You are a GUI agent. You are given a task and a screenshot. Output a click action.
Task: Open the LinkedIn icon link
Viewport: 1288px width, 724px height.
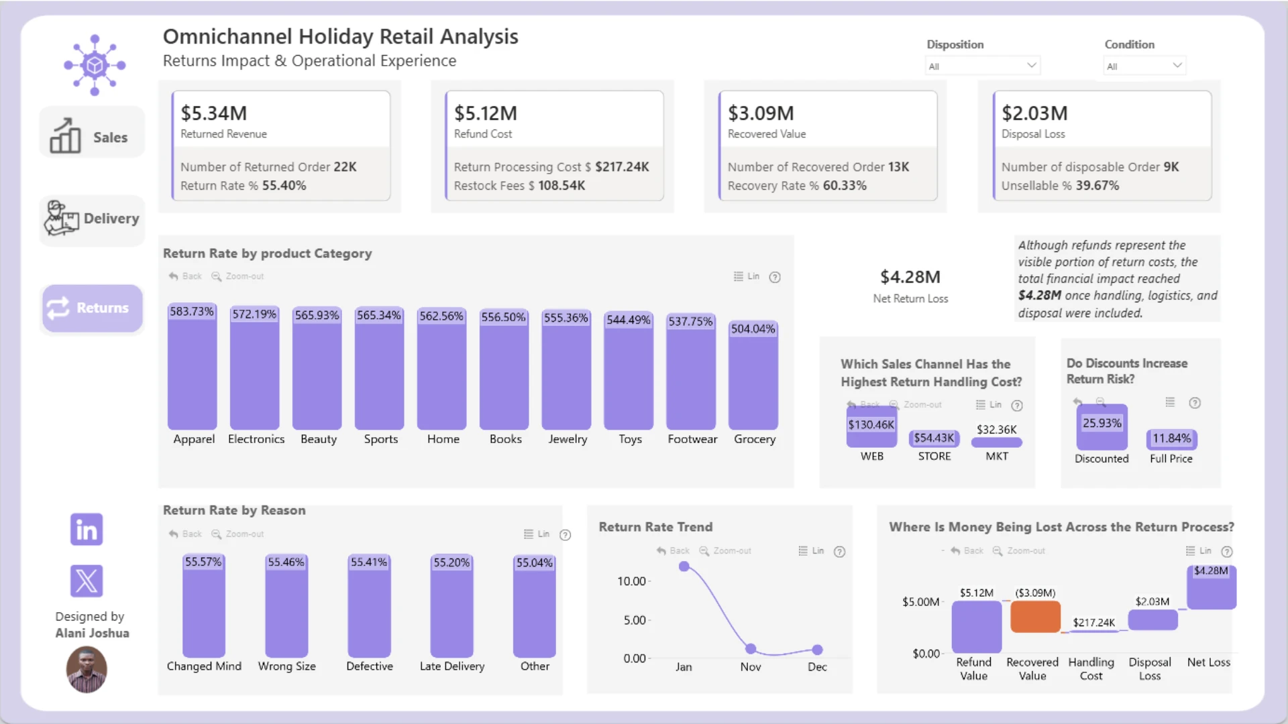(x=87, y=530)
